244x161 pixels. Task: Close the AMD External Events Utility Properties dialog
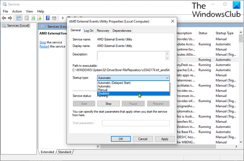click(173, 21)
